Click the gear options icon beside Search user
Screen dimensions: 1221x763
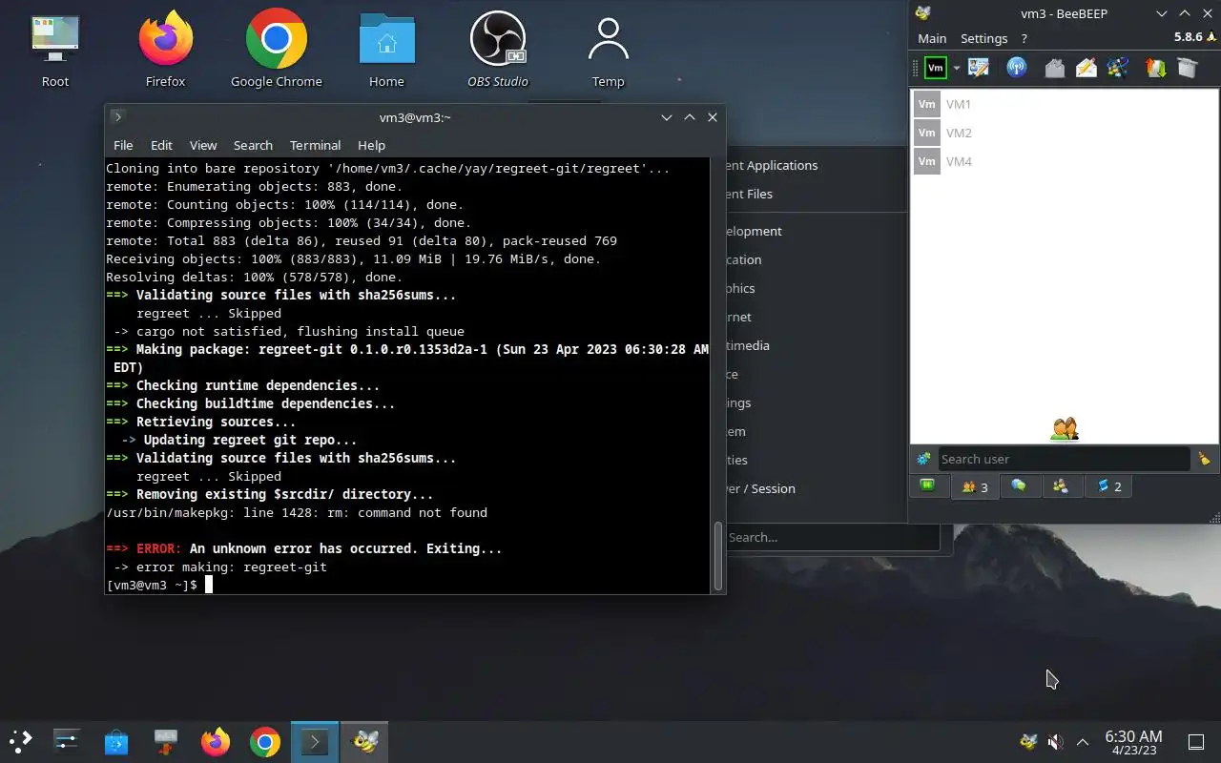(x=923, y=459)
